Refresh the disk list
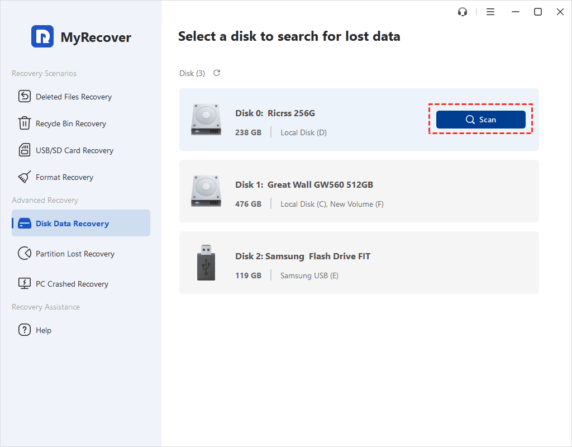 pyautogui.click(x=216, y=73)
